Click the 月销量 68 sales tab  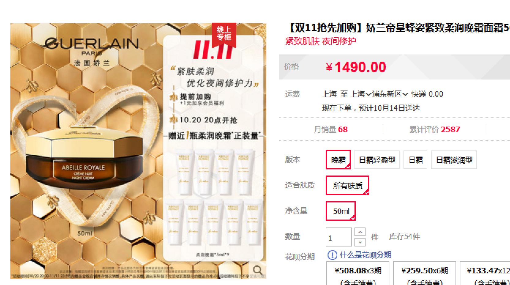coord(331,129)
